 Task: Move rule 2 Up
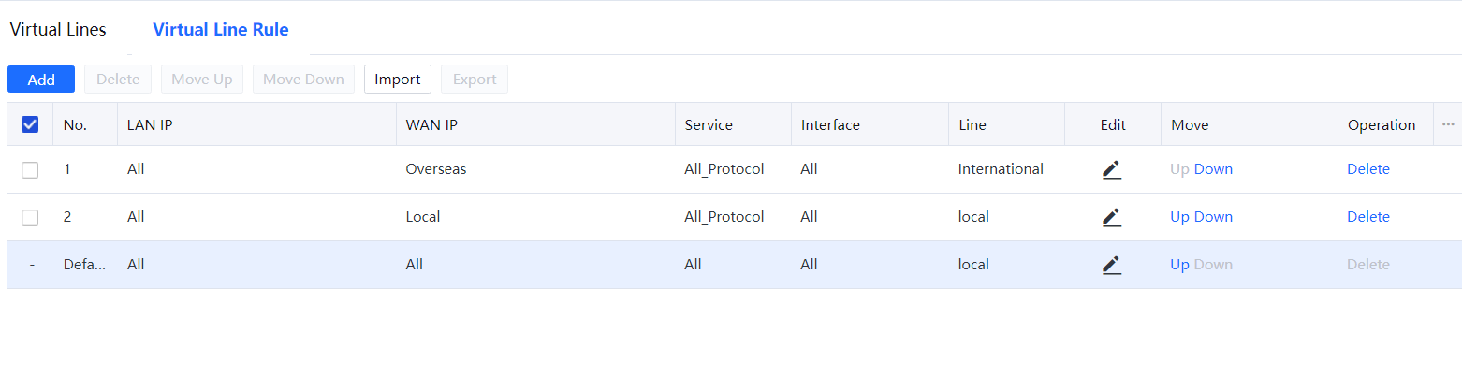point(1179,217)
